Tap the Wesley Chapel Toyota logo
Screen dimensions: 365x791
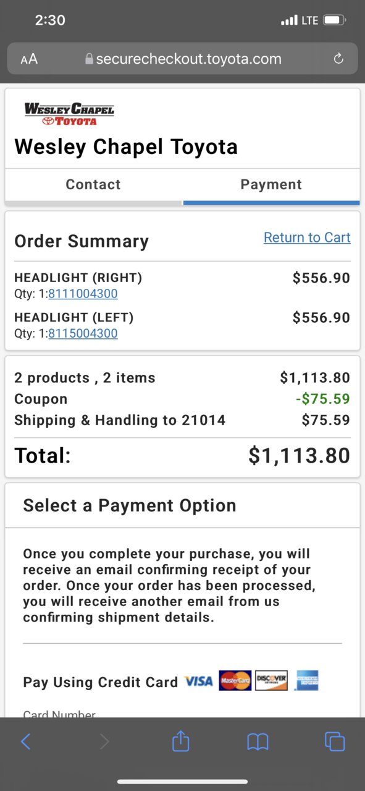point(69,114)
